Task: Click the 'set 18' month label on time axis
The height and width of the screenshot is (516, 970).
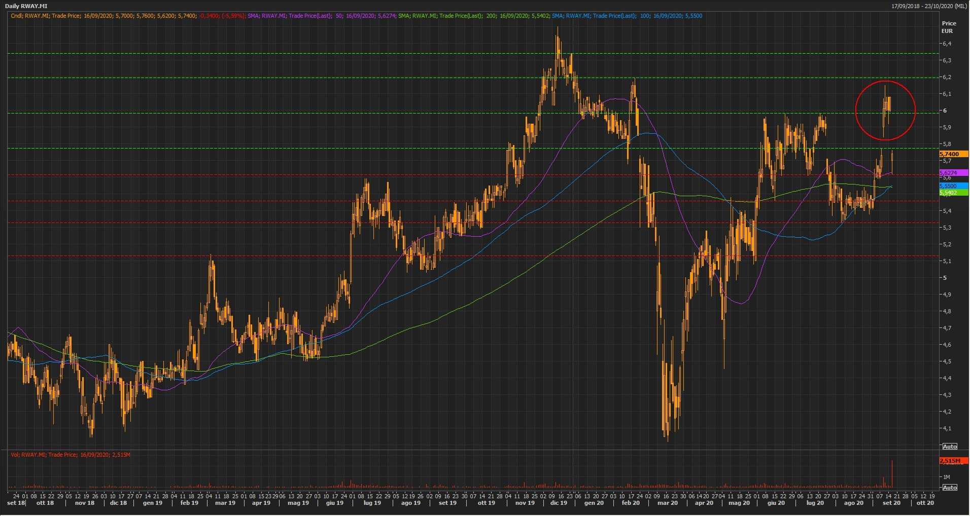Action: pos(16,503)
